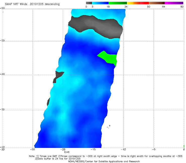
Task: Click the small island markers near the swath
Action: pos(109,127)
